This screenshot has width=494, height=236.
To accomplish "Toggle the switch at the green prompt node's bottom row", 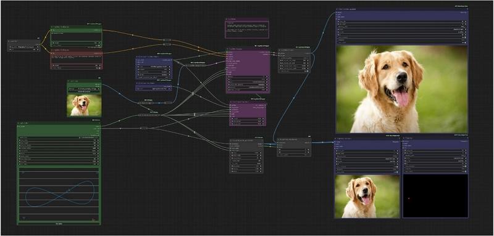I will 99,46.
